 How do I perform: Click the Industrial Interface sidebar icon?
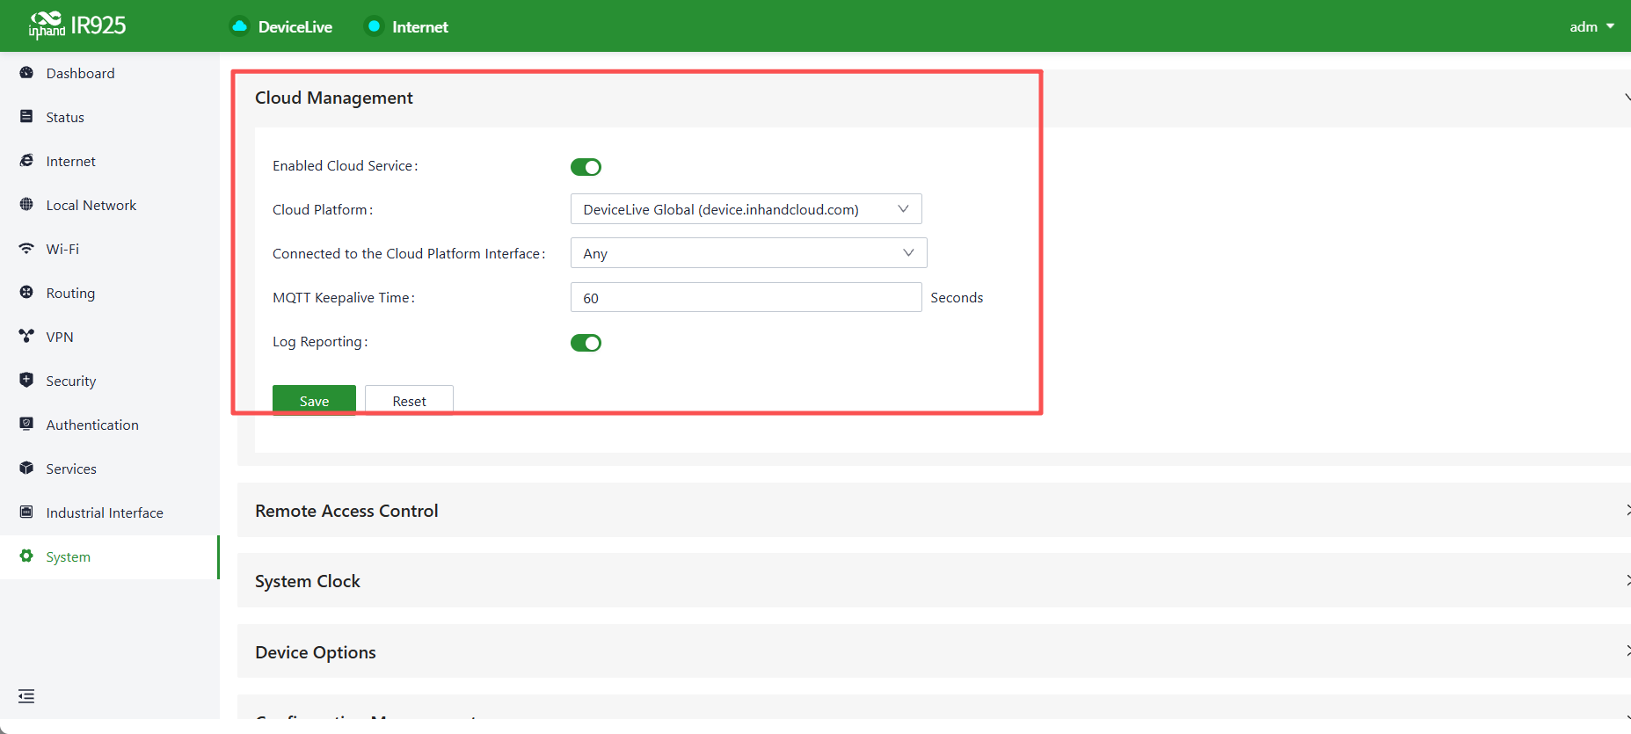pos(26,512)
